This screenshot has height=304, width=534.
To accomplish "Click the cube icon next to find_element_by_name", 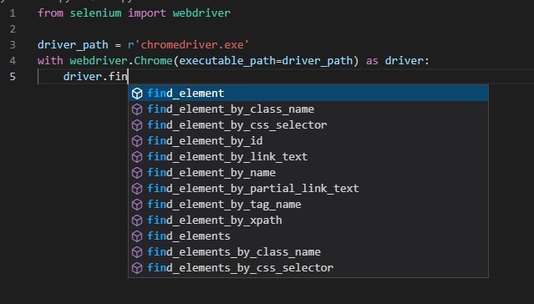I will pos(137,173).
